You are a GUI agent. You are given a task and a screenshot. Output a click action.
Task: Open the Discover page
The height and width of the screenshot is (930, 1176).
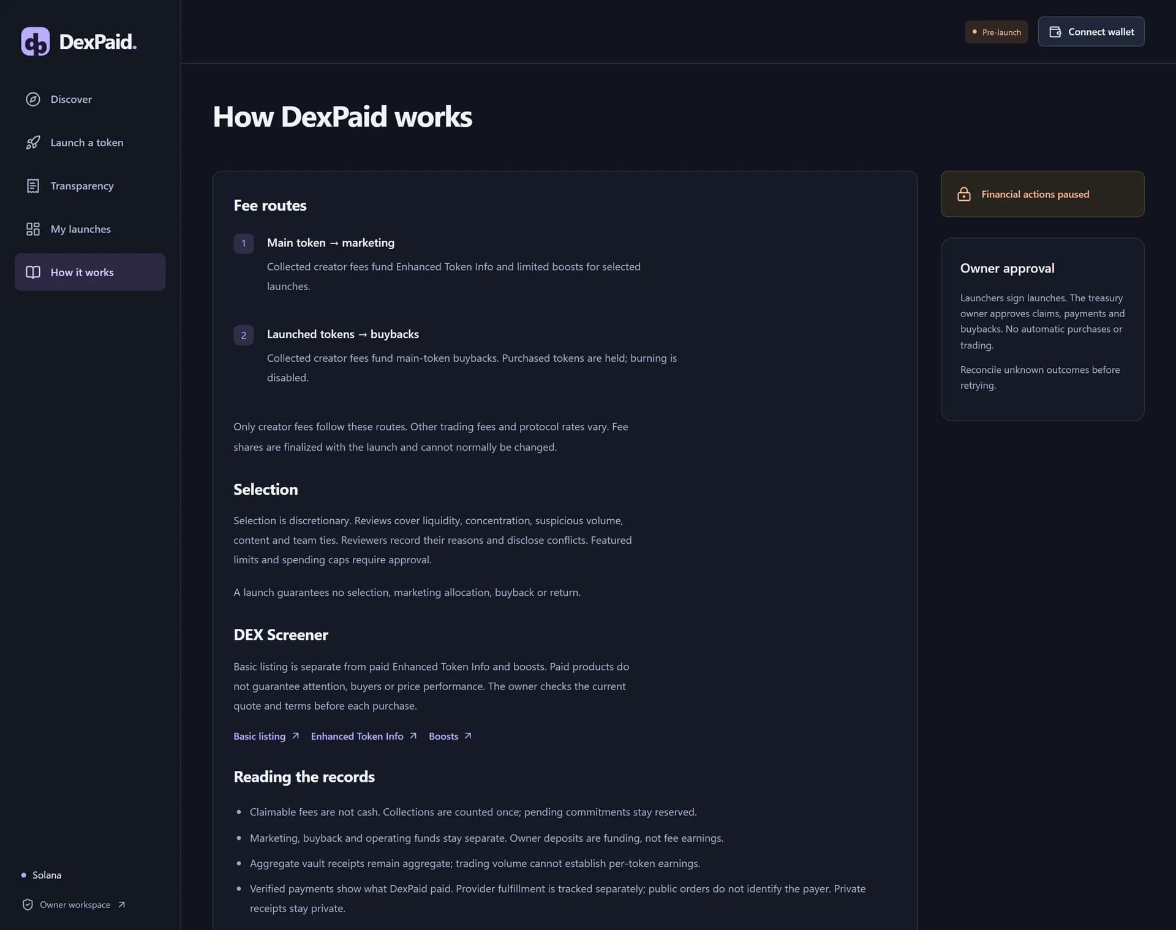[90, 99]
